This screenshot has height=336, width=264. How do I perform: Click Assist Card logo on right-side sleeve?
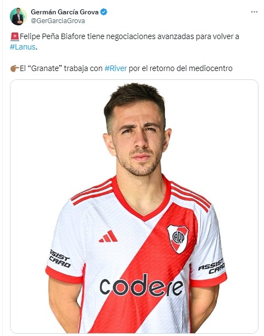pos(212,266)
